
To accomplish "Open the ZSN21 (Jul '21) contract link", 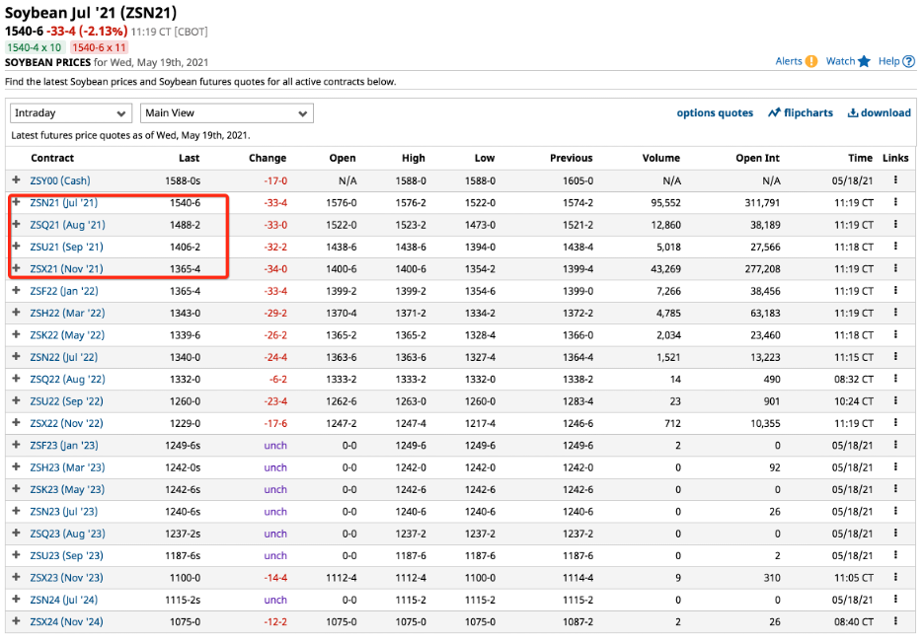I will [x=64, y=202].
